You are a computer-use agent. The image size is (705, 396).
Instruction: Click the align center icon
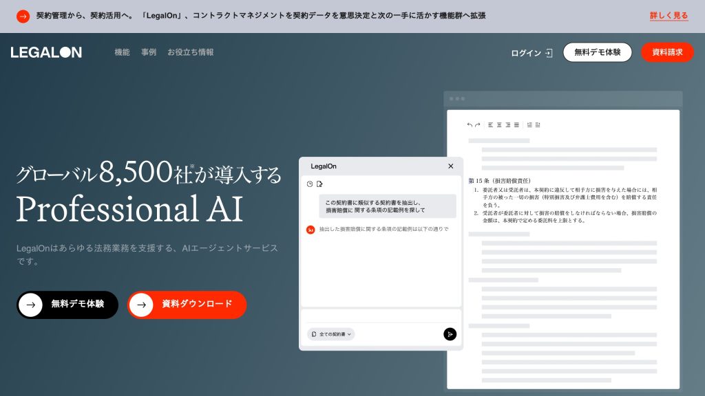(x=499, y=125)
